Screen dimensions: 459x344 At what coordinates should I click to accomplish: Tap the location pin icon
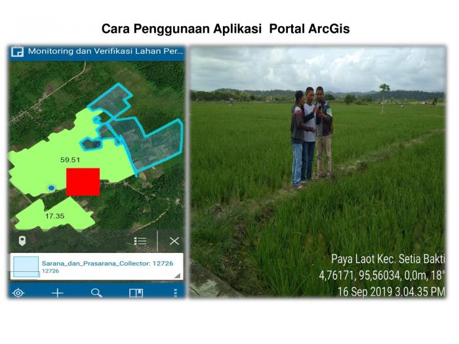tap(22, 240)
